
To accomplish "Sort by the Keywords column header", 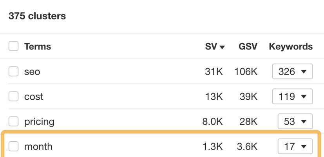I will point(291,47).
